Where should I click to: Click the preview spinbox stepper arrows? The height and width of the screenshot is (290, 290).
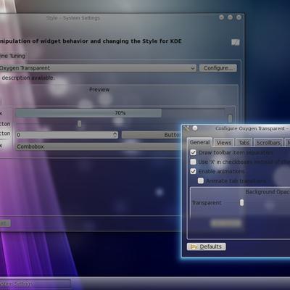click(115, 135)
